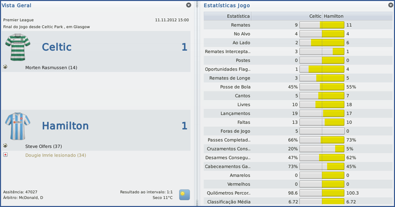Click the Celtic green-white kit icon
Screen dimensions: 395x207
(18, 47)
